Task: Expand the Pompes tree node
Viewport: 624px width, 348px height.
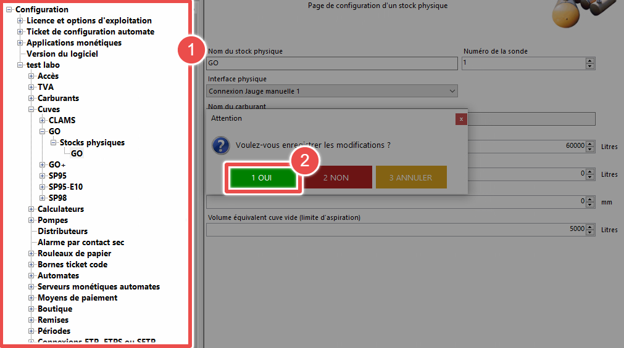Action: 31,221
